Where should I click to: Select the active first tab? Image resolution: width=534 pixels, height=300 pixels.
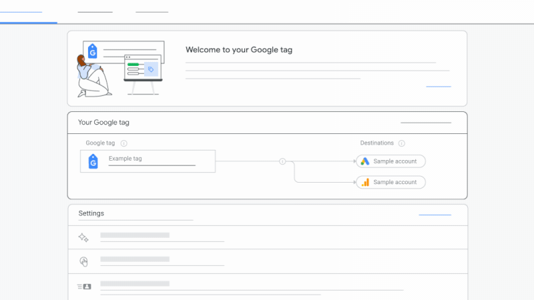tap(21, 12)
